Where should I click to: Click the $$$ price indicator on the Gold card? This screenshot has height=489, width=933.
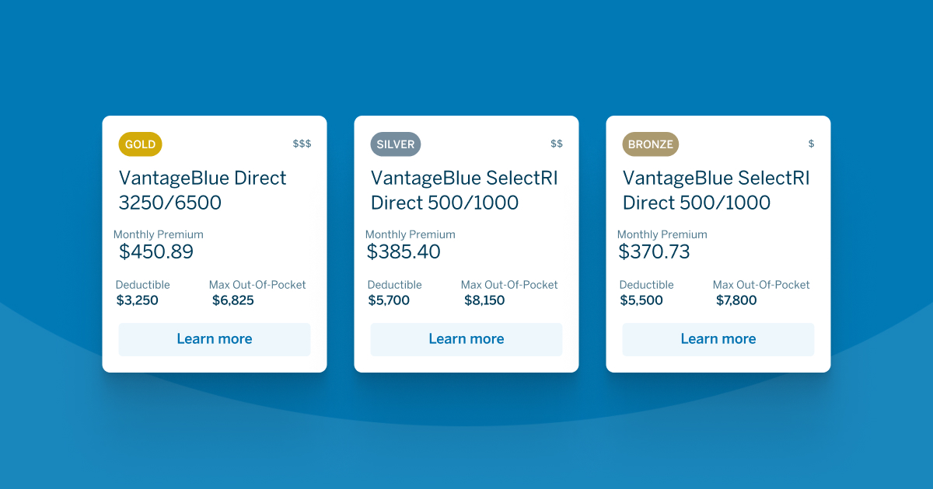(x=302, y=143)
